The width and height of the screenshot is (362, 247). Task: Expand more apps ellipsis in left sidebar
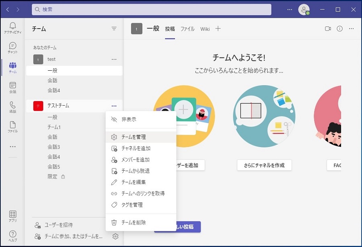tap(12, 147)
